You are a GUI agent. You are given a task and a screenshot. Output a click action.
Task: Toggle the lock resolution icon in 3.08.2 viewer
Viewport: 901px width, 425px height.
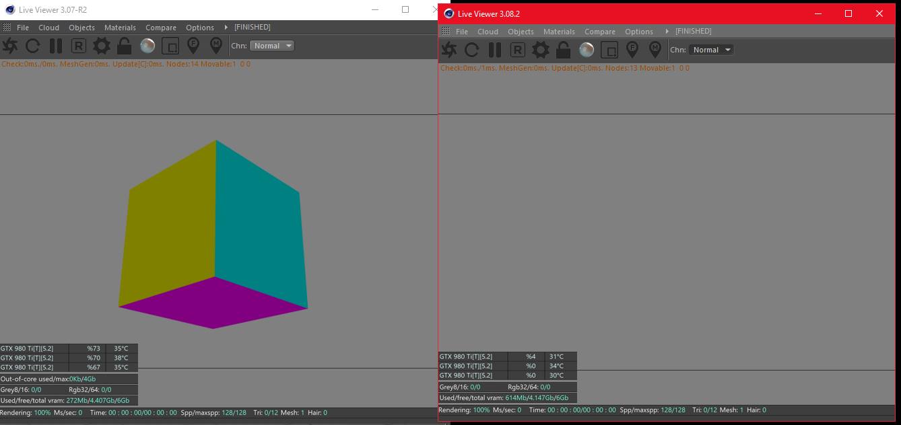pos(564,50)
